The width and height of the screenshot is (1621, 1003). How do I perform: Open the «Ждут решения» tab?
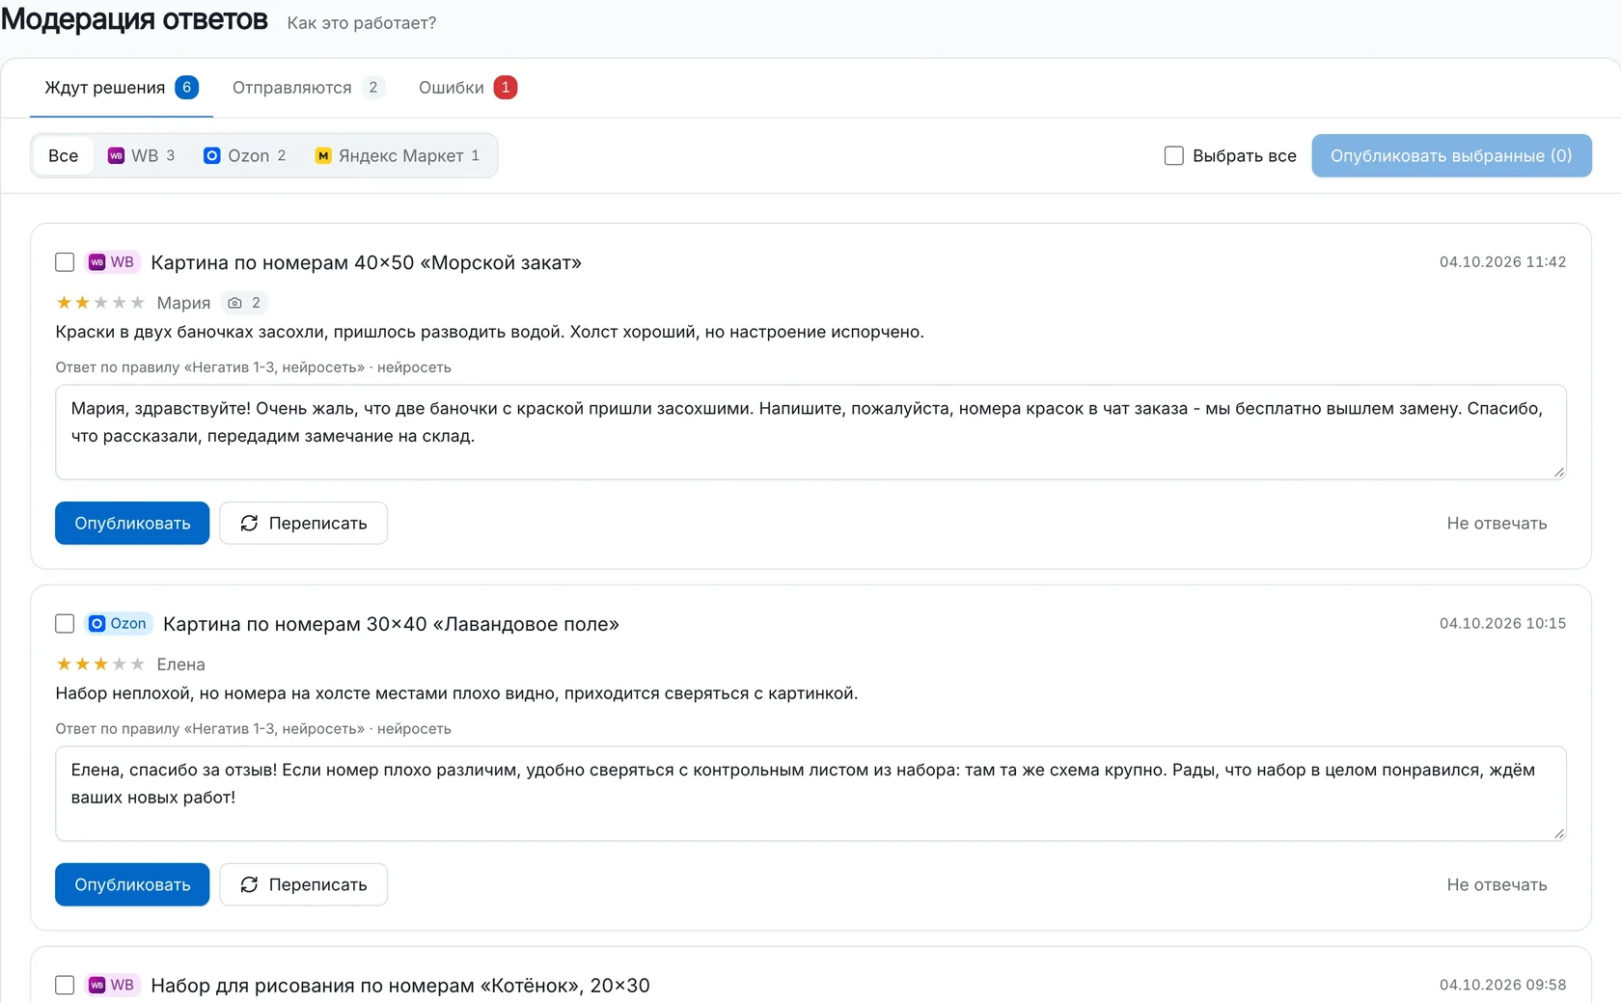(x=122, y=88)
